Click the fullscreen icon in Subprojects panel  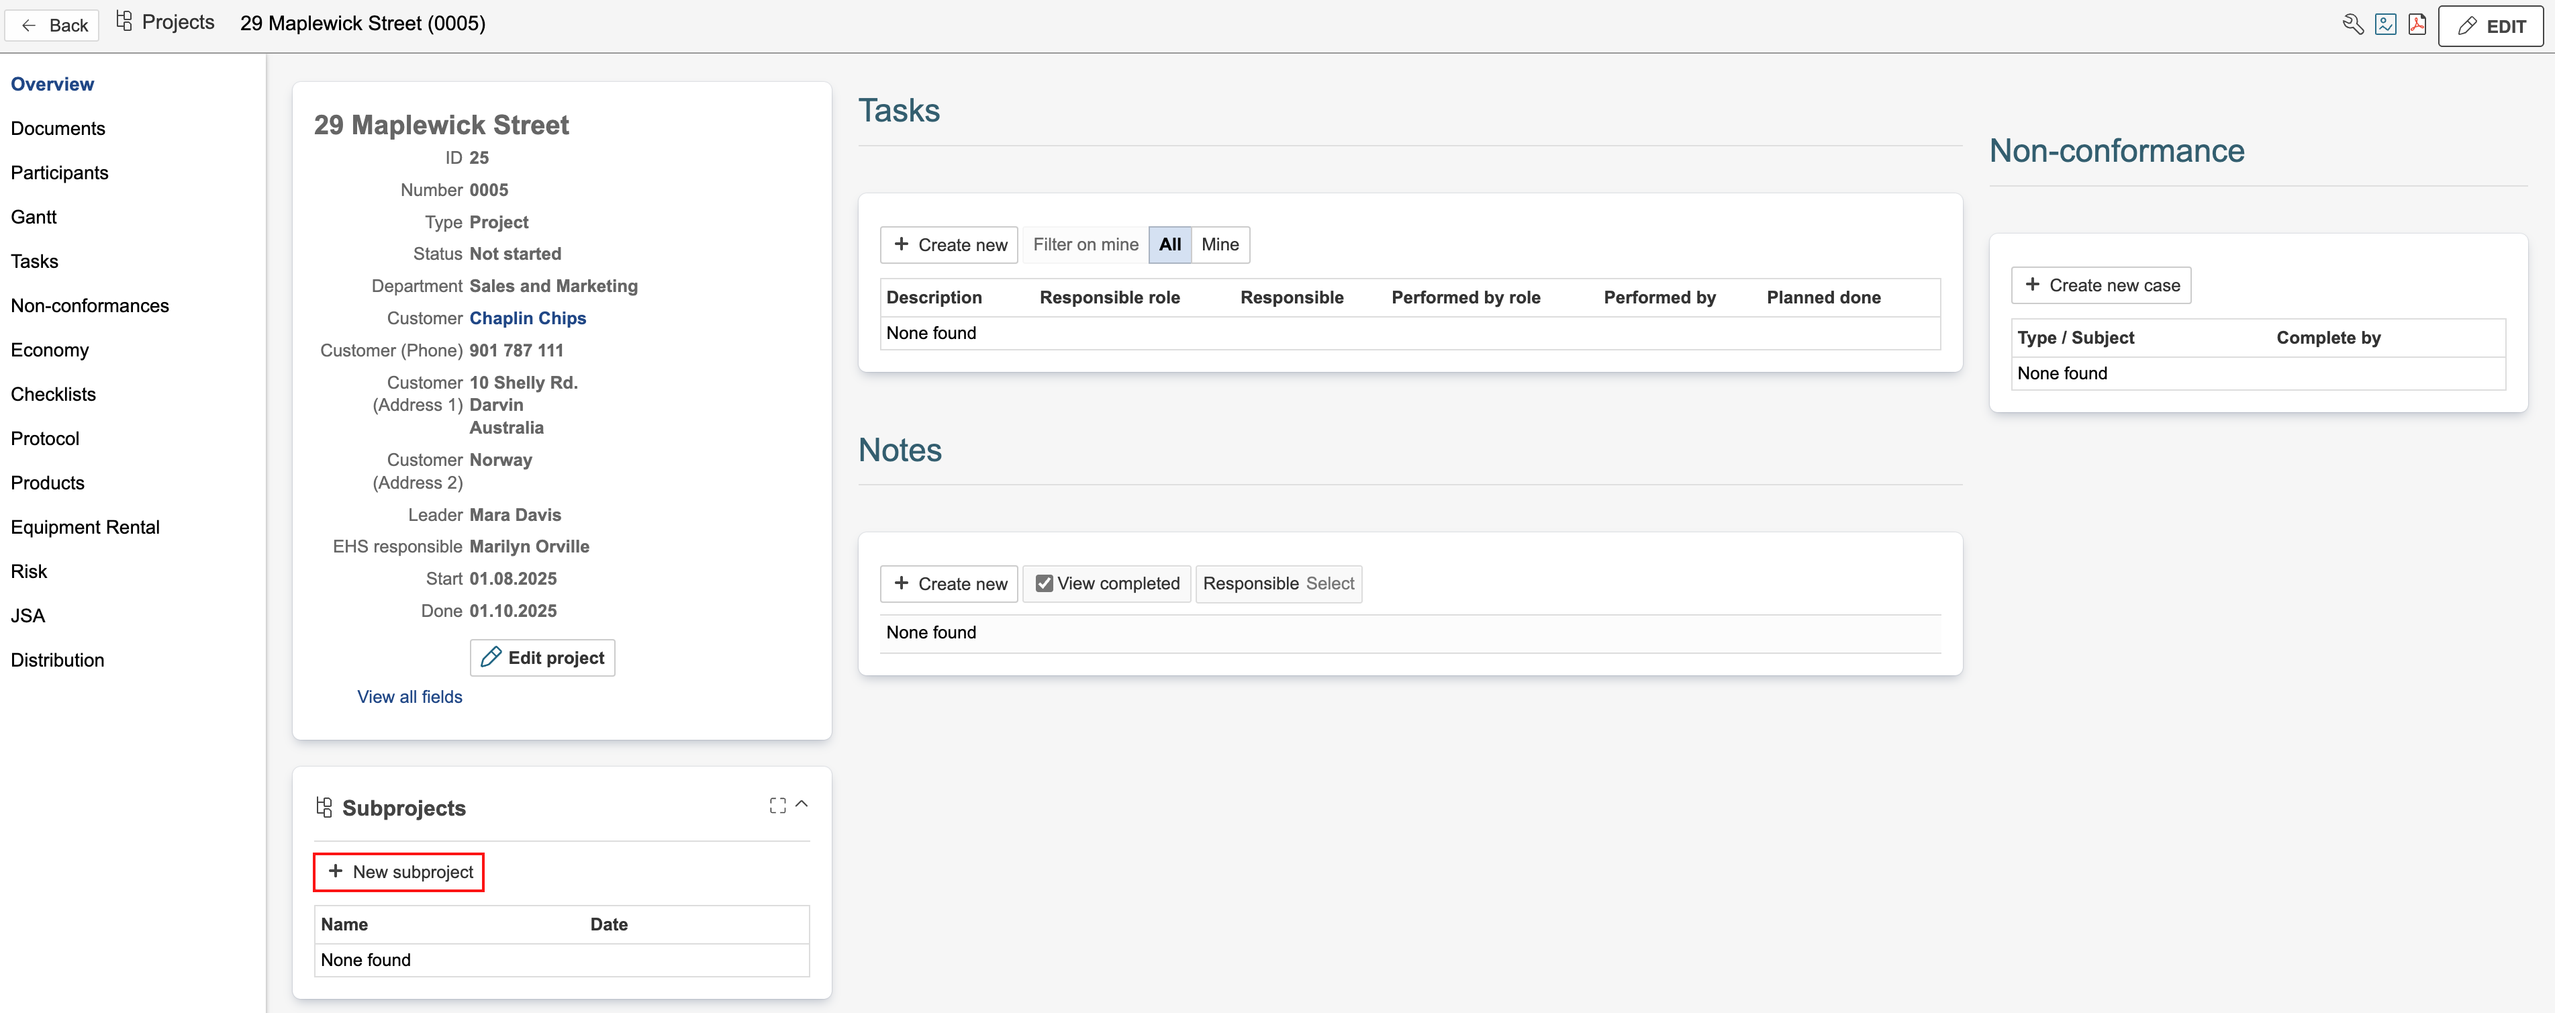(x=777, y=806)
